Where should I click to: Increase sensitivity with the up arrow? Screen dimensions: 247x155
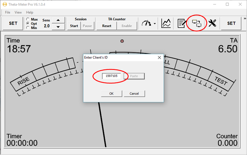point(58,20)
